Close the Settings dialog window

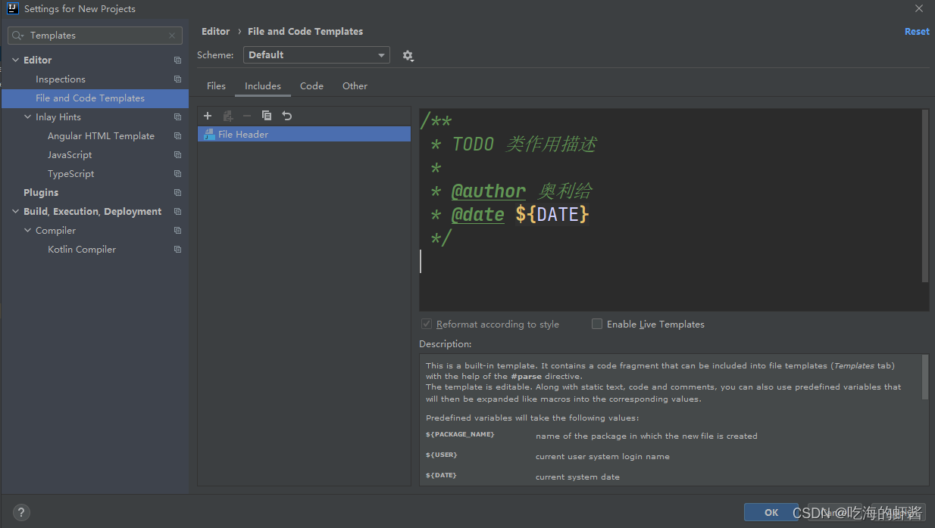coord(919,9)
